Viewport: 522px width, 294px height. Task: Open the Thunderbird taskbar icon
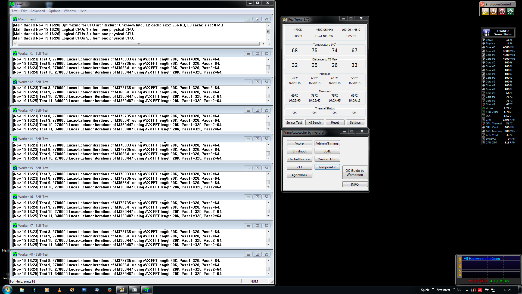point(97,290)
